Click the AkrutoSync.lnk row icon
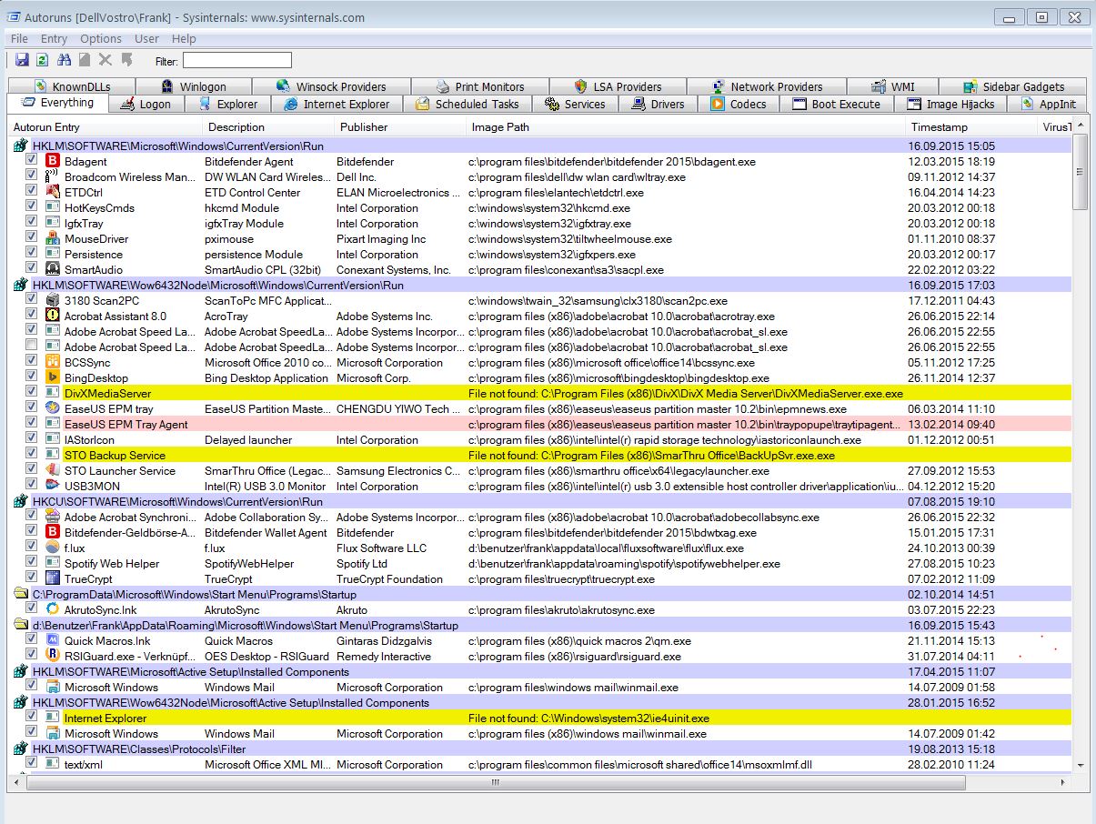 click(x=53, y=610)
